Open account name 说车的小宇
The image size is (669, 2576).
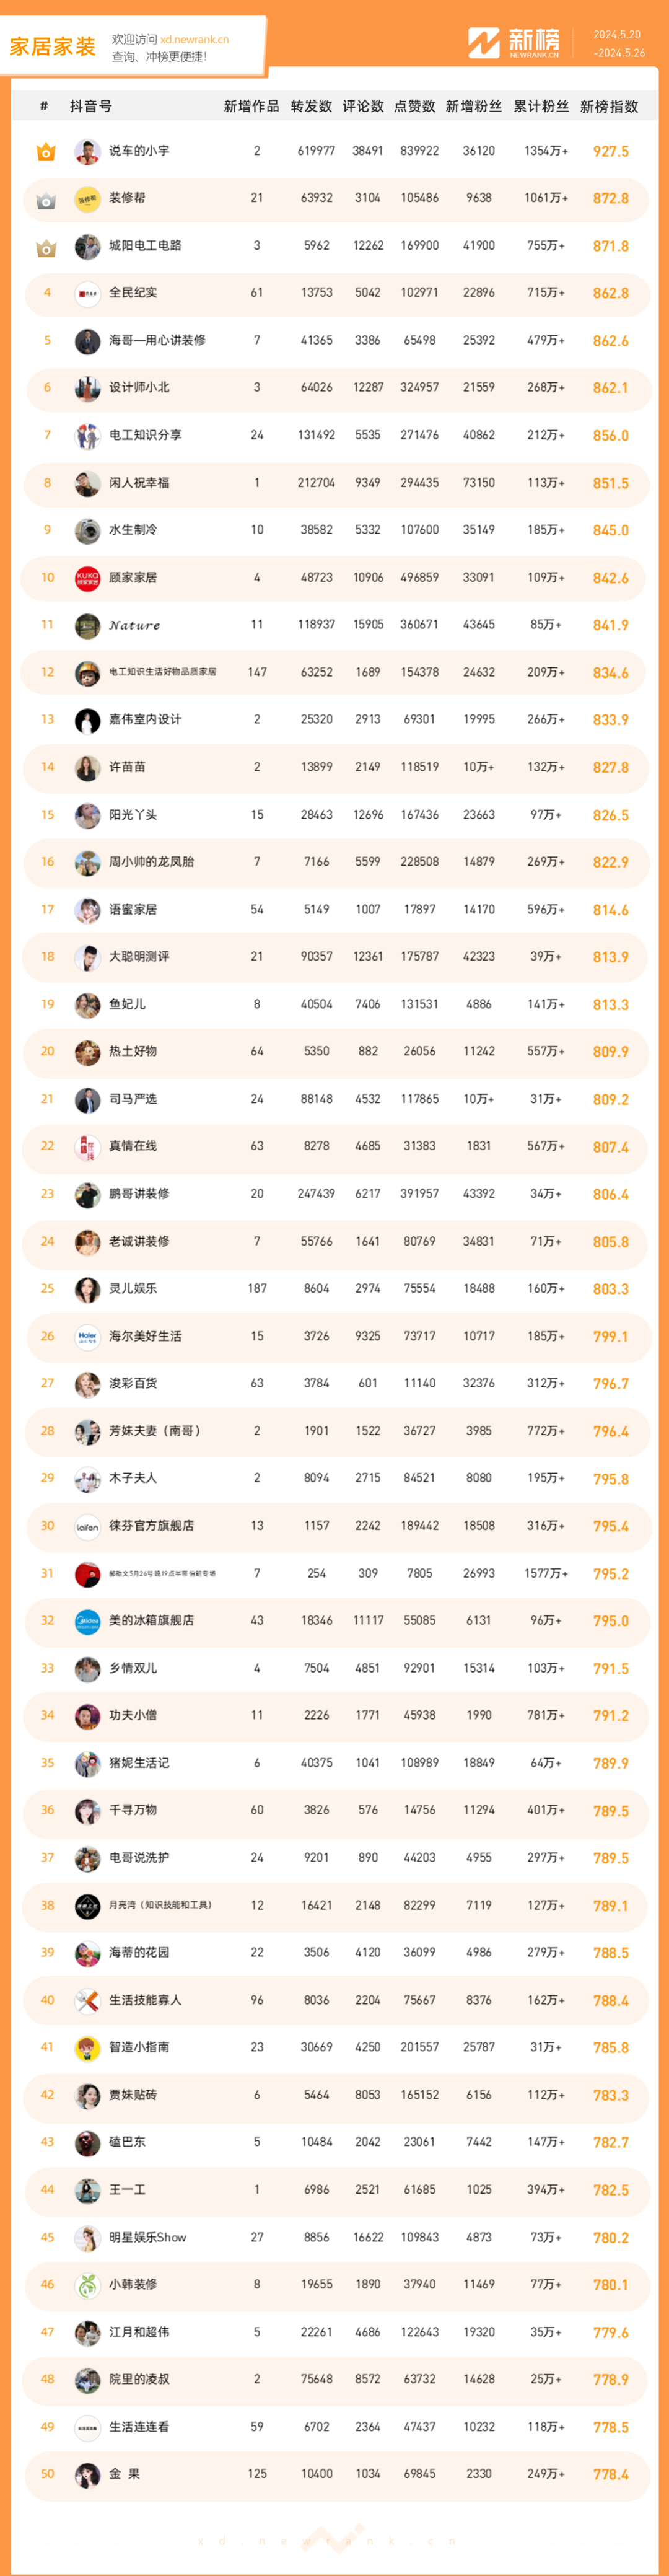point(139,151)
